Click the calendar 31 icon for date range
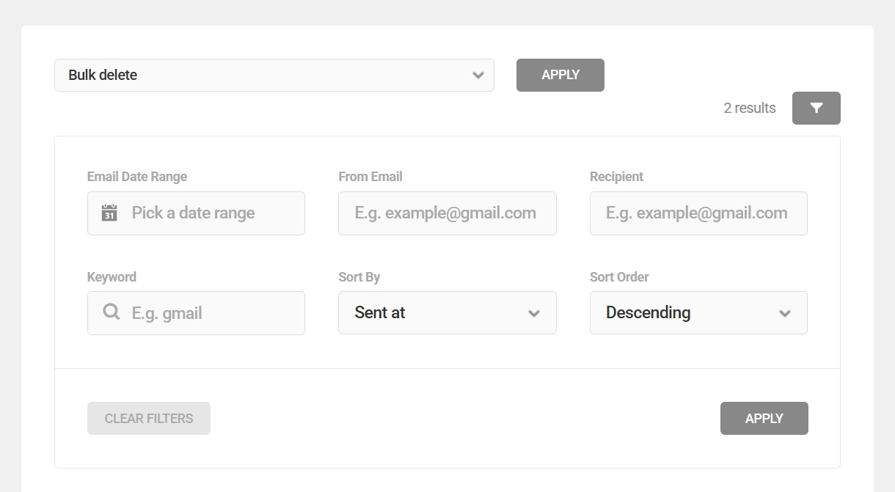895x492 pixels. (109, 213)
